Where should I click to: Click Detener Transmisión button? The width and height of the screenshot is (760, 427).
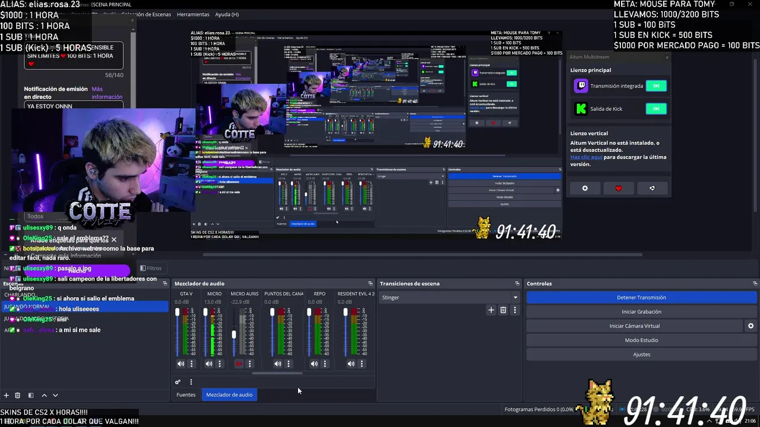(x=641, y=297)
